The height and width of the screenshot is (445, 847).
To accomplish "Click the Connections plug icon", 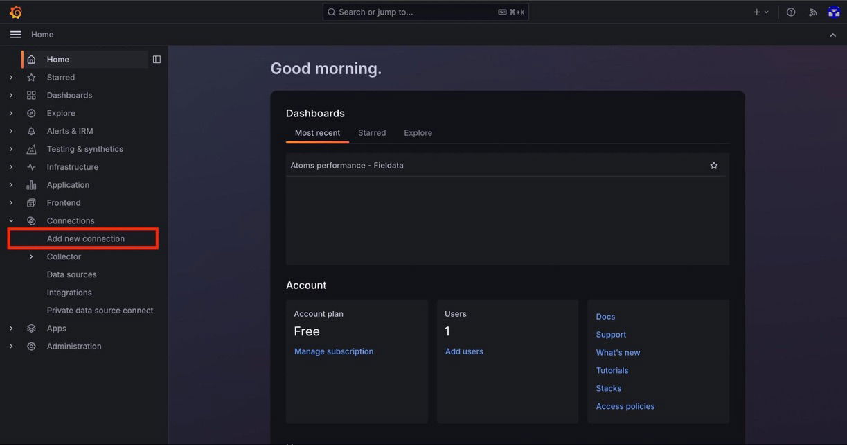I will pyautogui.click(x=31, y=221).
